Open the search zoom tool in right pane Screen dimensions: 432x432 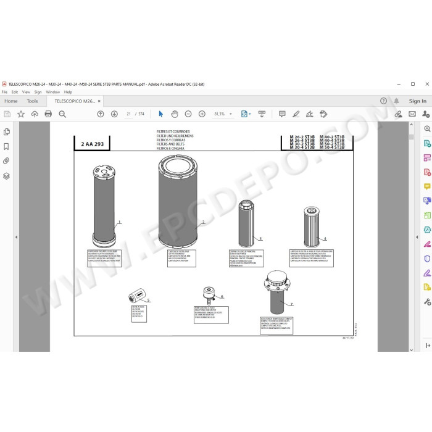pyautogui.click(x=427, y=129)
